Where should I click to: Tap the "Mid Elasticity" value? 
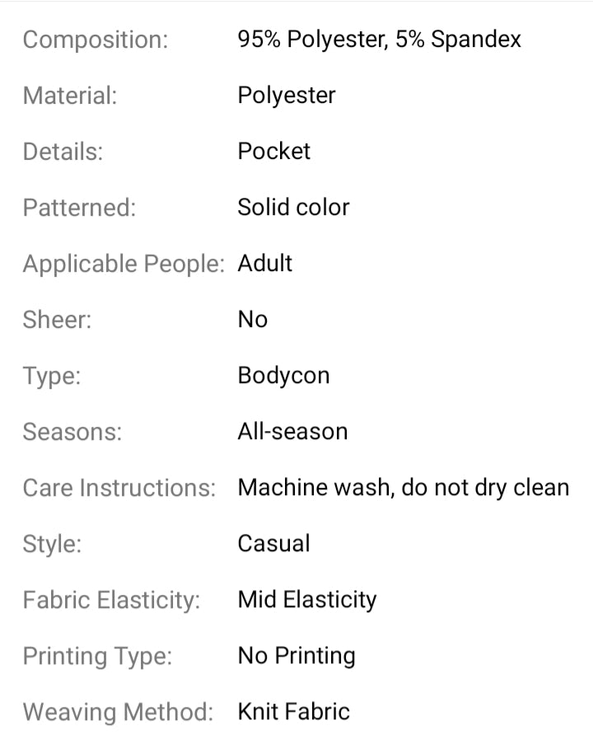306,600
